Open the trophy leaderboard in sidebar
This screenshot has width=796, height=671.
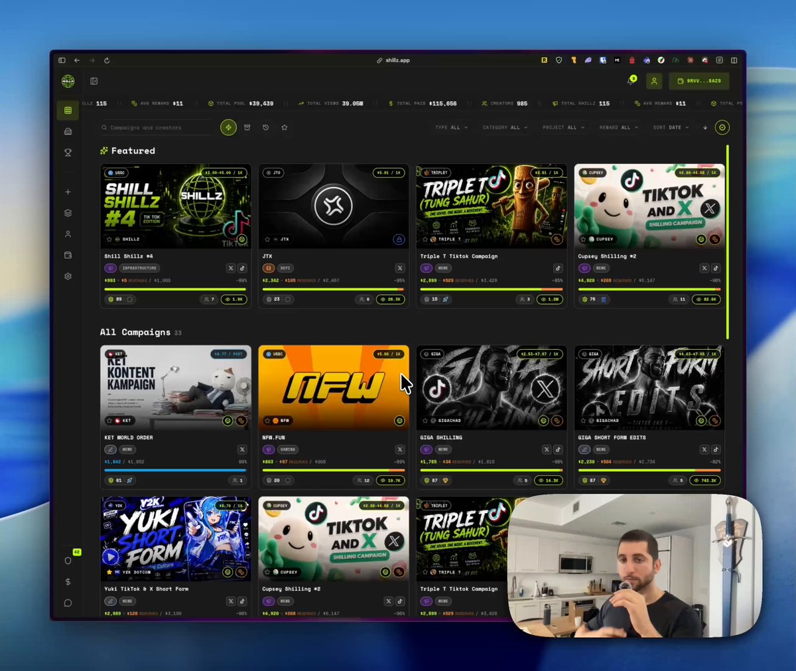click(68, 153)
